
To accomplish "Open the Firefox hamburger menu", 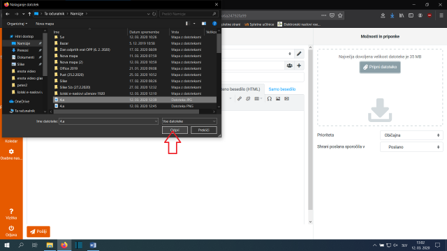I will (x=441, y=15).
